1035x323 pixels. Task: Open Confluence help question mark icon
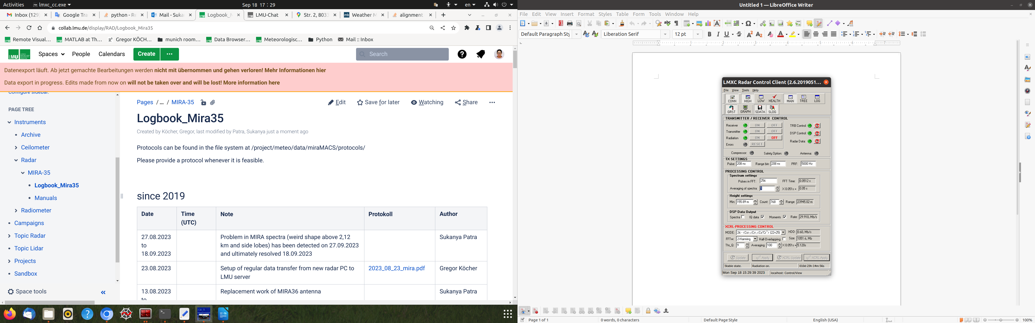pyautogui.click(x=462, y=54)
